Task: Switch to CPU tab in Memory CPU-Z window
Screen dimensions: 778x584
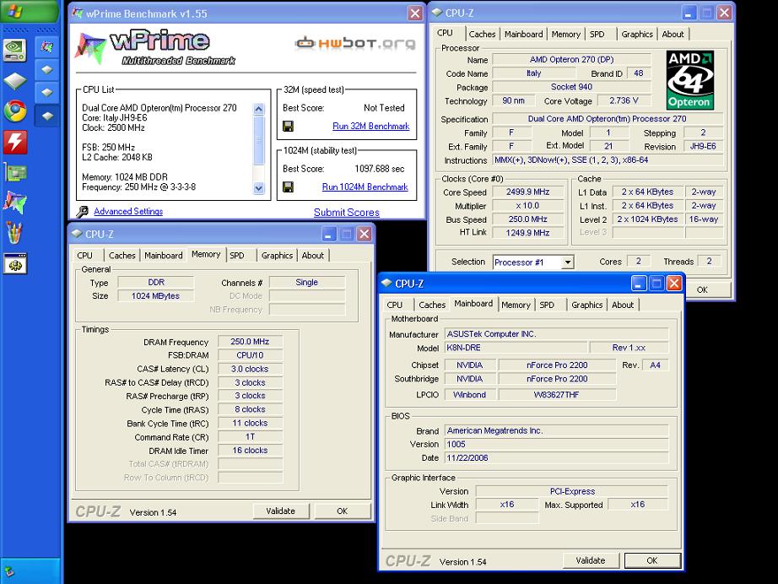Action: click(x=85, y=256)
